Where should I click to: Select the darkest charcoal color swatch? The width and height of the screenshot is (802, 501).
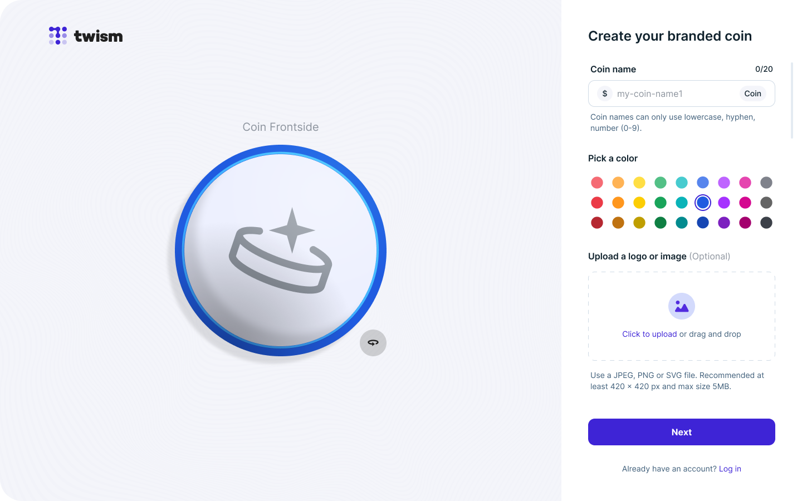766,223
